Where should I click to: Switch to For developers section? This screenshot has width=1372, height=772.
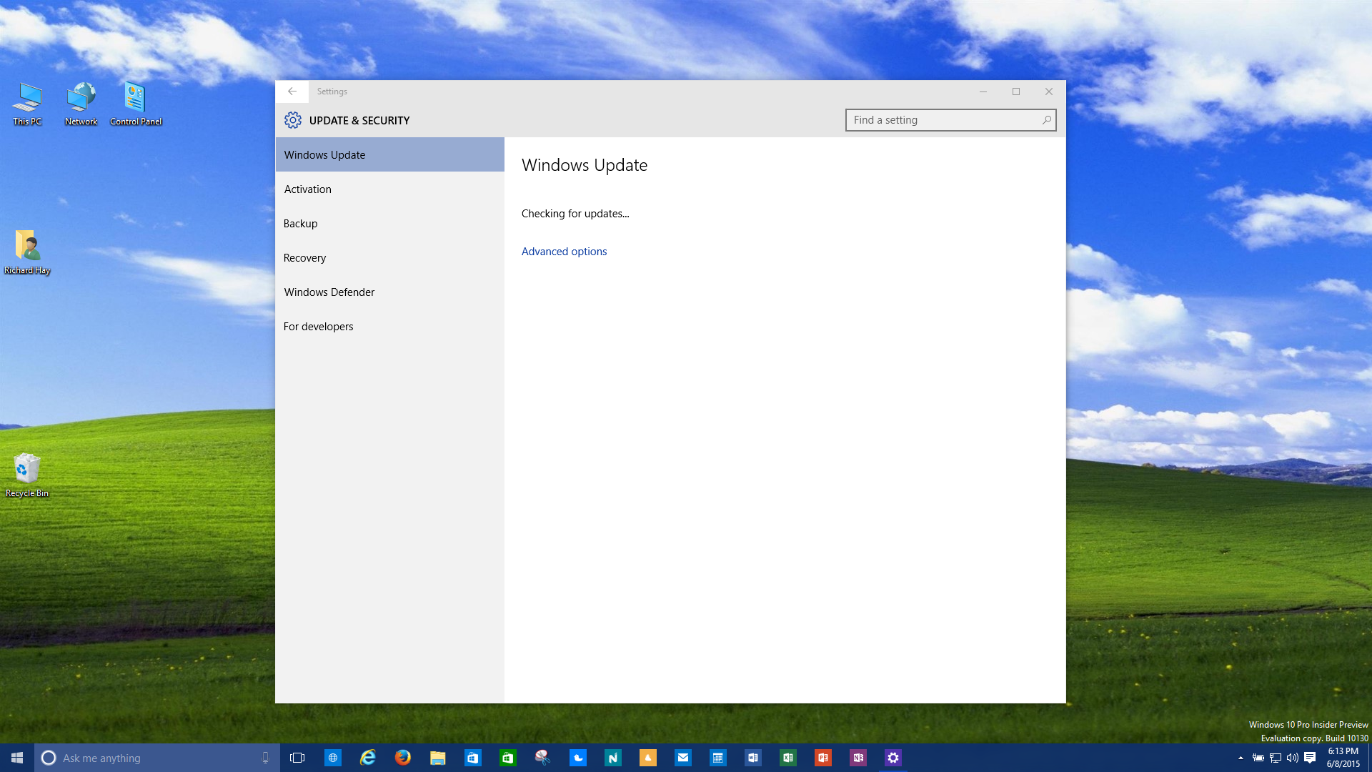[x=319, y=327]
